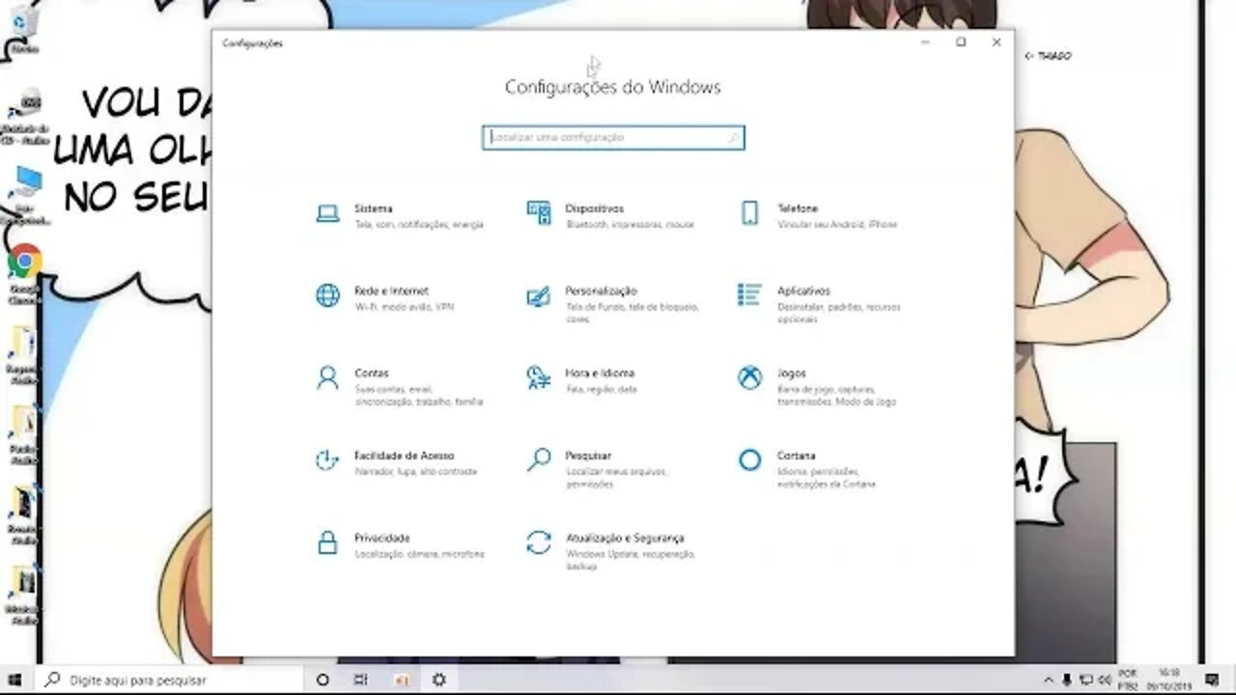1236x695 pixels.
Task: Open the Sistema settings category
Action: coord(401,215)
